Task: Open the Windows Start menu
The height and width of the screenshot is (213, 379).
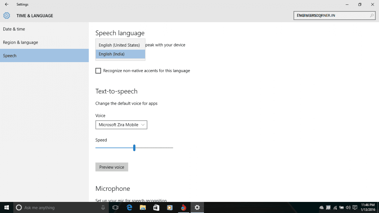Action: pyautogui.click(x=6, y=207)
